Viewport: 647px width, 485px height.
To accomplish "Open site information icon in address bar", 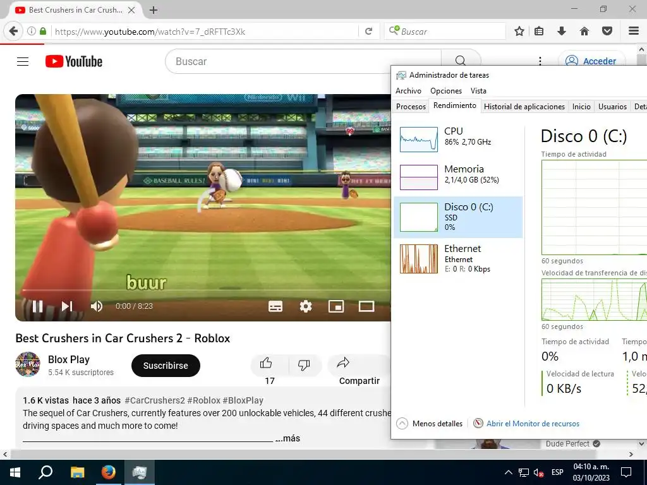I will [32, 32].
